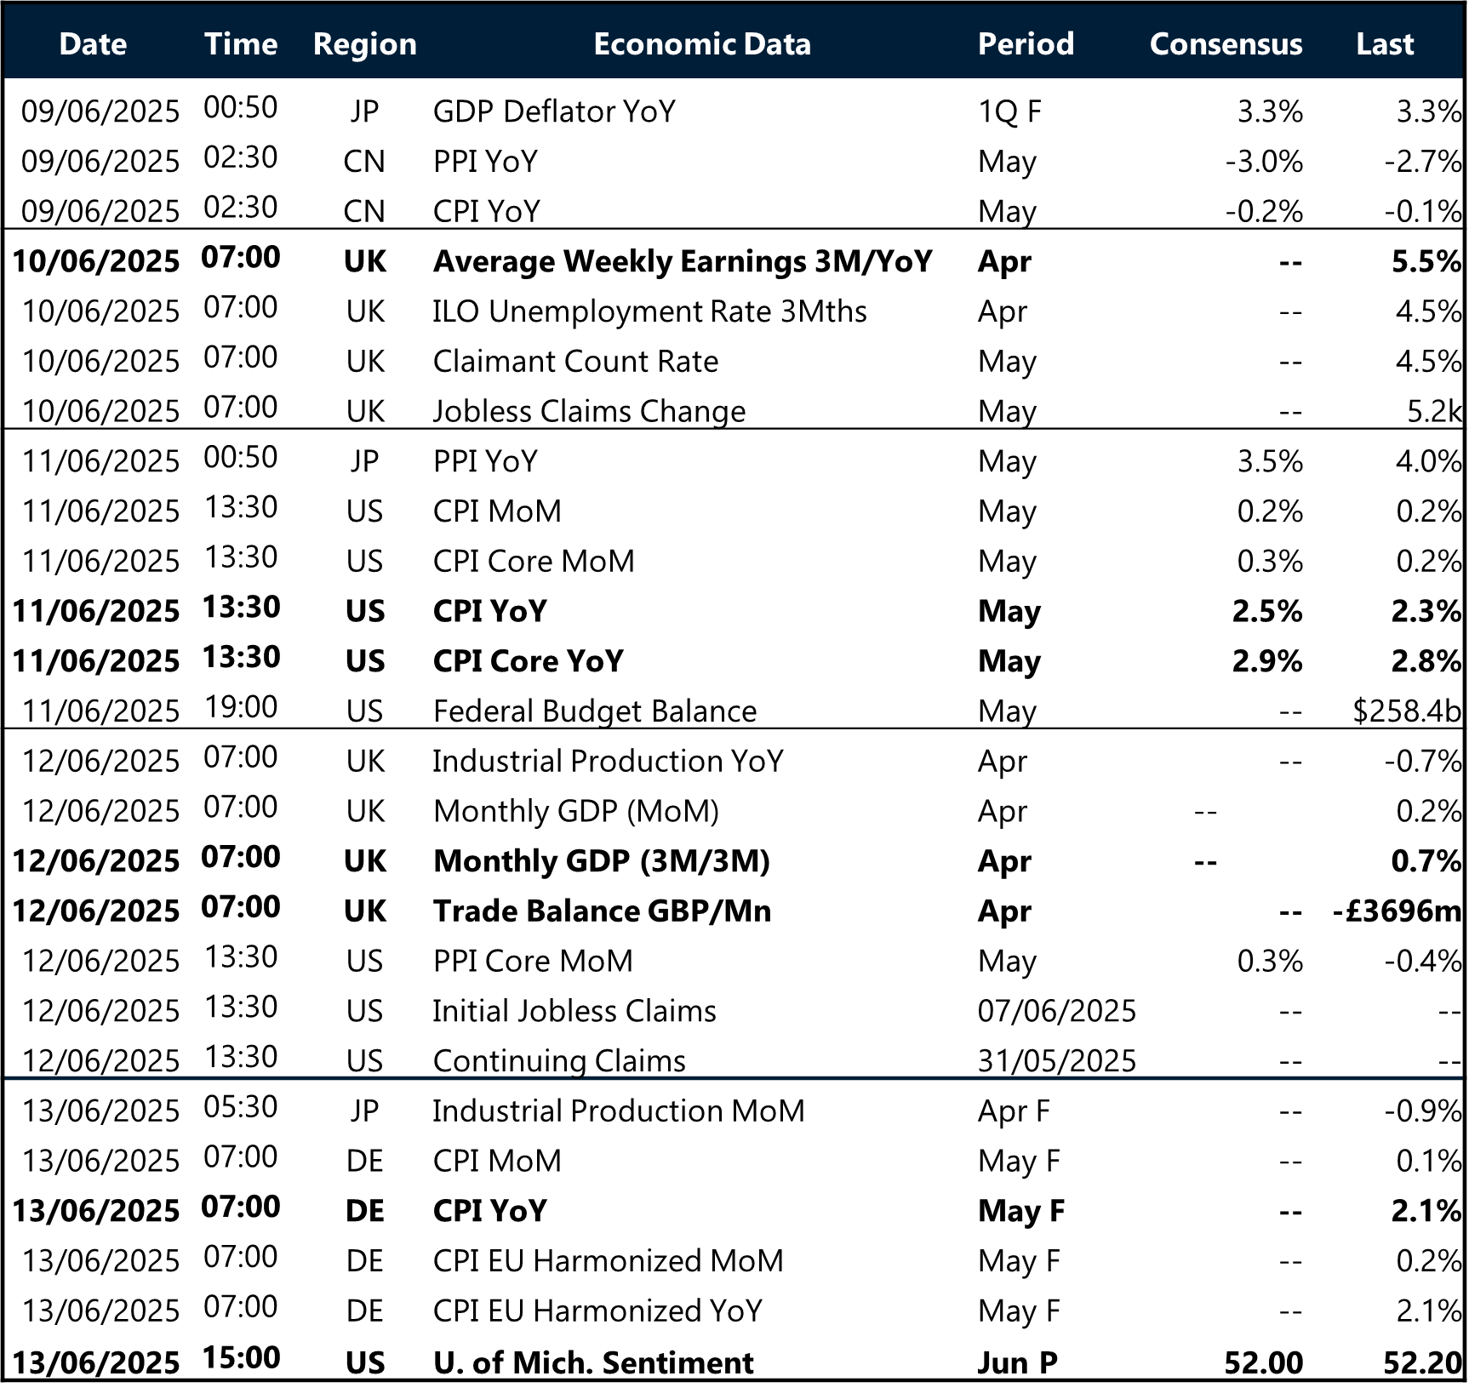Click the Federal Budget Balance entry
This screenshot has width=1469, height=1399.
594,711
